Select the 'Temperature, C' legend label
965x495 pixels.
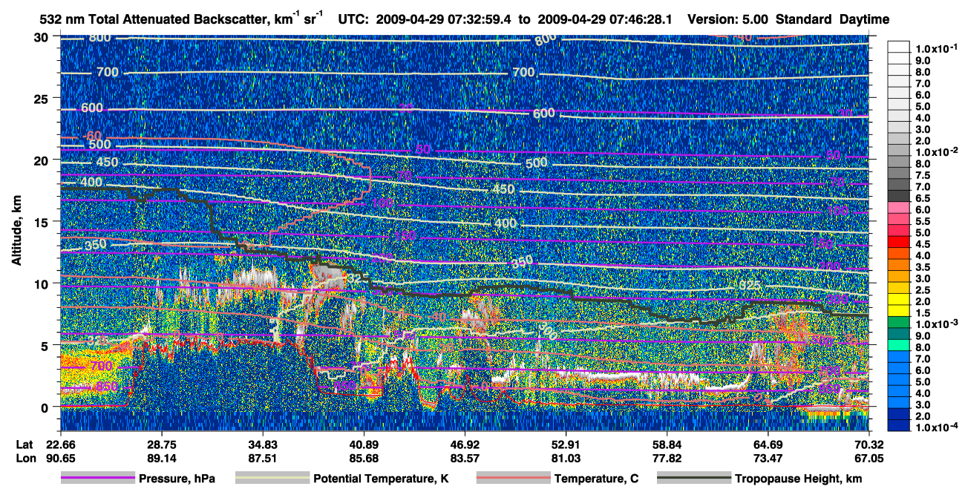(x=595, y=479)
